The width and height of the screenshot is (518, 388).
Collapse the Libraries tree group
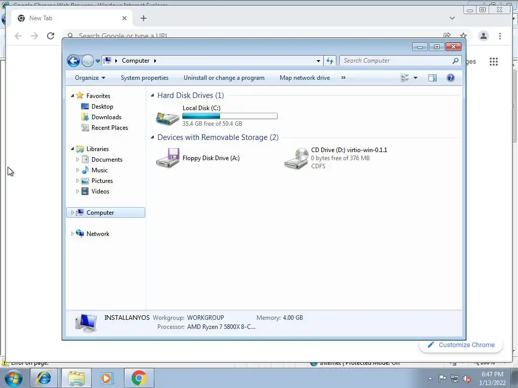click(72, 149)
